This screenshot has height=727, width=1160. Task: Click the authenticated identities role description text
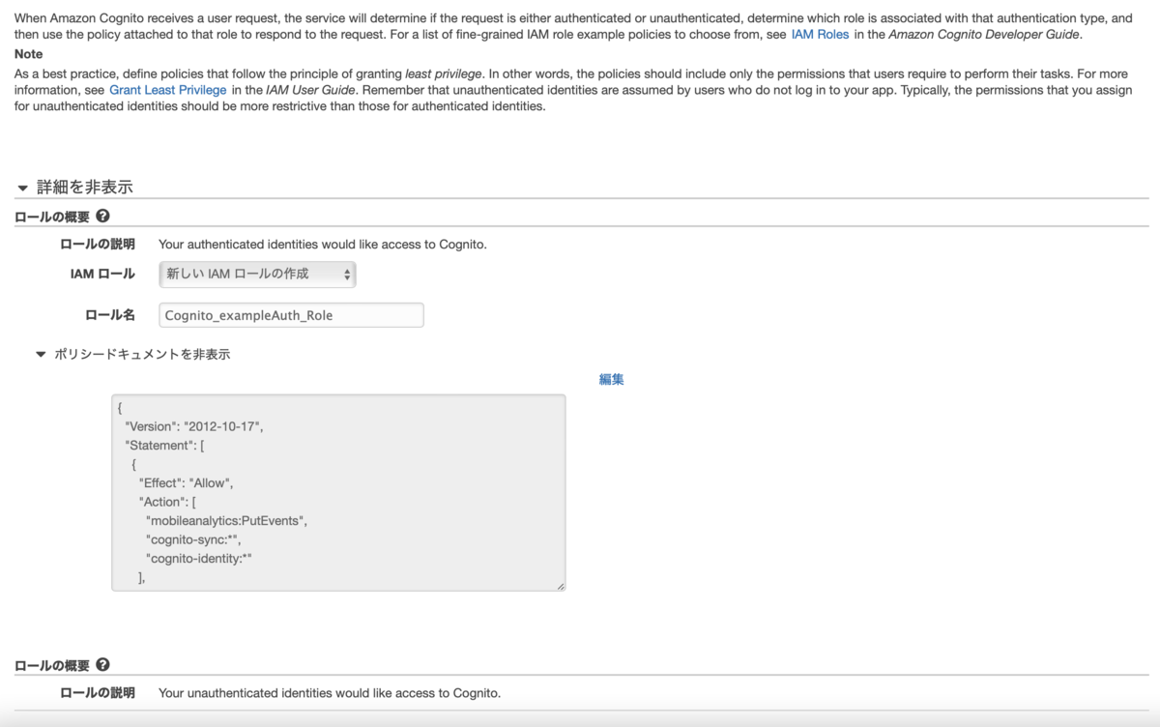tap(322, 245)
